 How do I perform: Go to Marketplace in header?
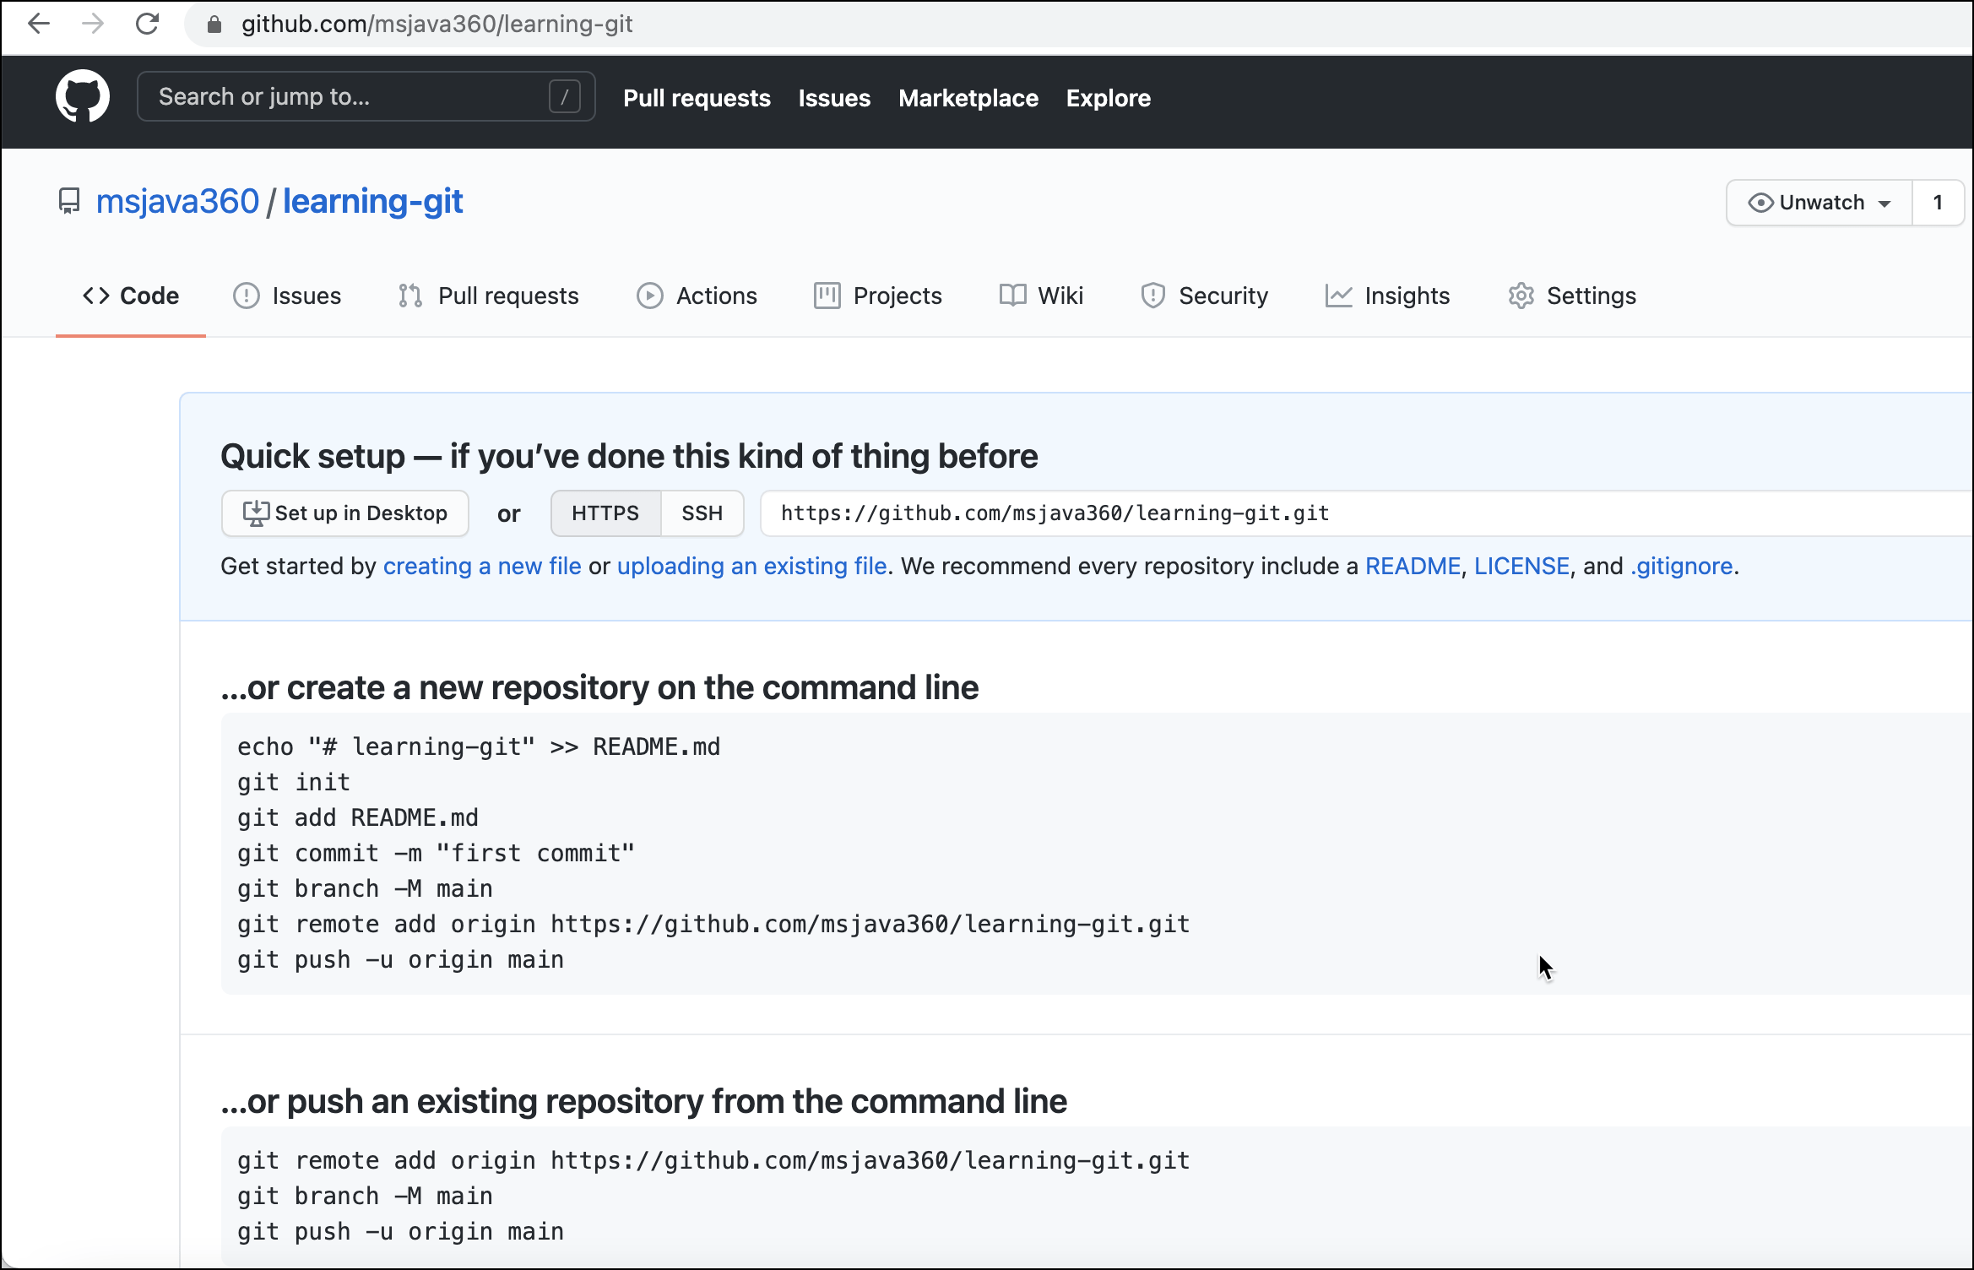tap(968, 98)
